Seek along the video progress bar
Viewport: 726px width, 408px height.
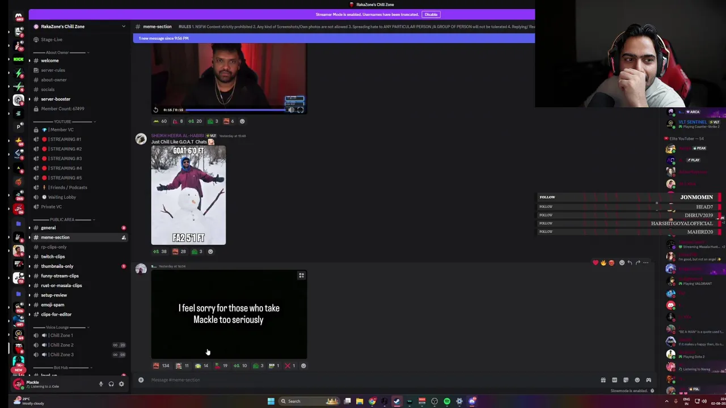pyautogui.click(x=235, y=110)
